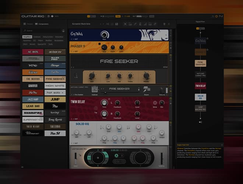Click the component search field
Viewport: 243px width, 184px height.
(x=42, y=31)
